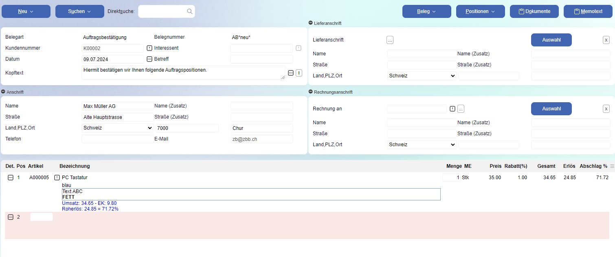The image size is (615, 257).
Task: Open the Beleg menu
Action: point(426,11)
